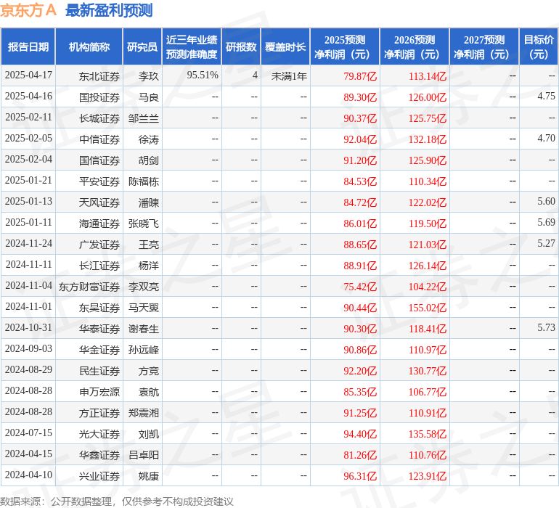
Task: Click the analyst name 郑震湘
Action: [144, 413]
